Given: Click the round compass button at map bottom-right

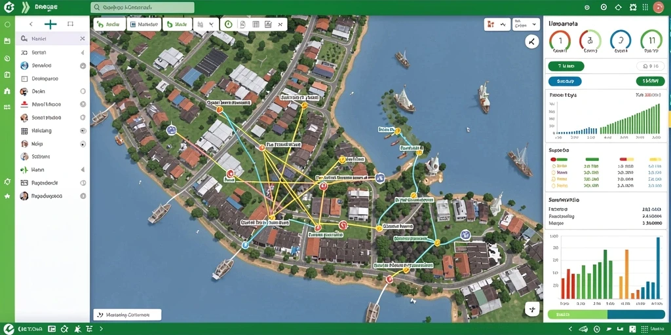Looking at the screenshot, I should 532,309.
